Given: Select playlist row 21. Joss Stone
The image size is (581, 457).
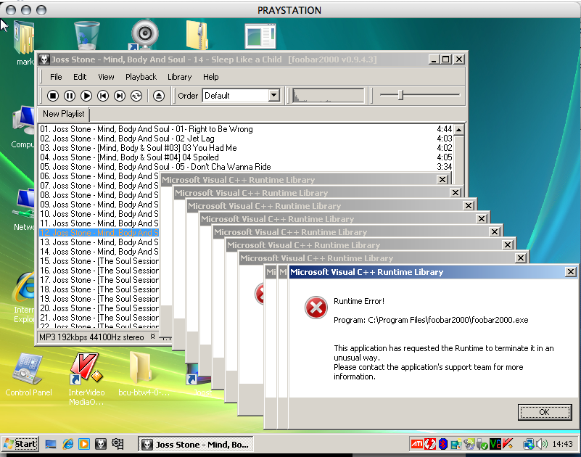Looking at the screenshot, I should (x=99, y=318).
